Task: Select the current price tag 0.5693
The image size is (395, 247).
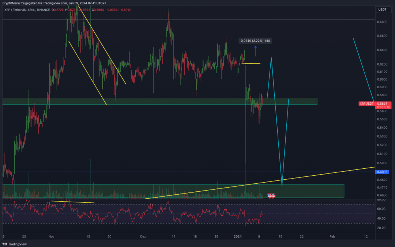Action: point(382,104)
